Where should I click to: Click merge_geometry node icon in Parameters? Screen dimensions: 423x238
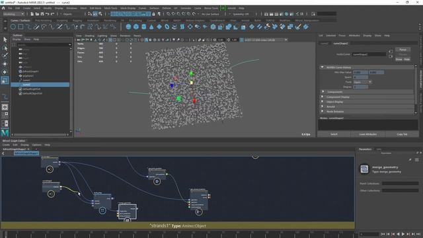point(364,169)
